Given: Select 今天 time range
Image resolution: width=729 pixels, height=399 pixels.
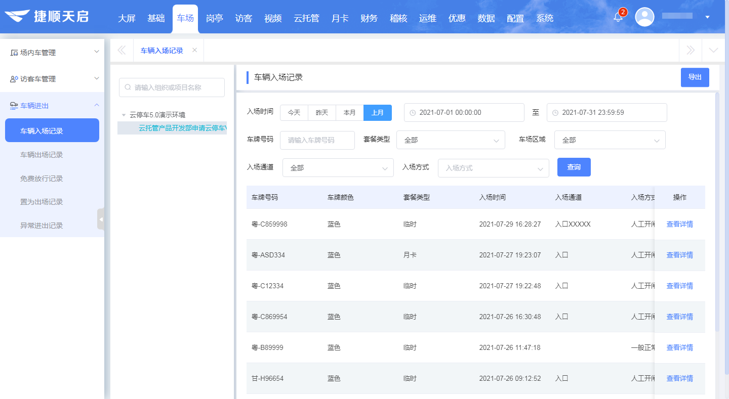Looking at the screenshot, I should 294,113.
